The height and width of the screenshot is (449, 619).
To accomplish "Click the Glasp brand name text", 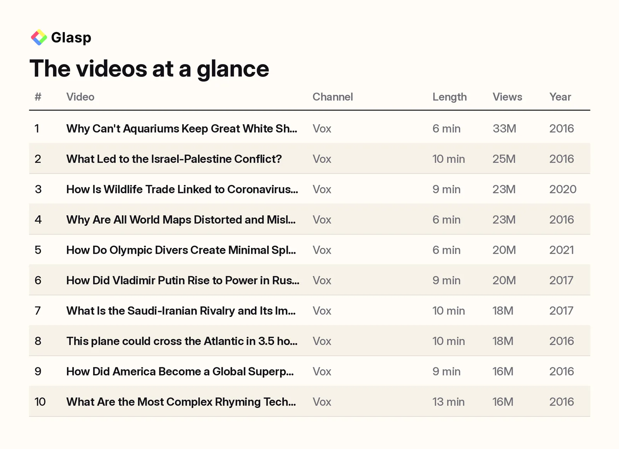I will pyautogui.click(x=71, y=38).
